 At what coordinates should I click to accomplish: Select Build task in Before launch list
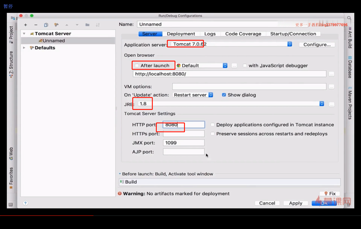(x=230, y=182)
